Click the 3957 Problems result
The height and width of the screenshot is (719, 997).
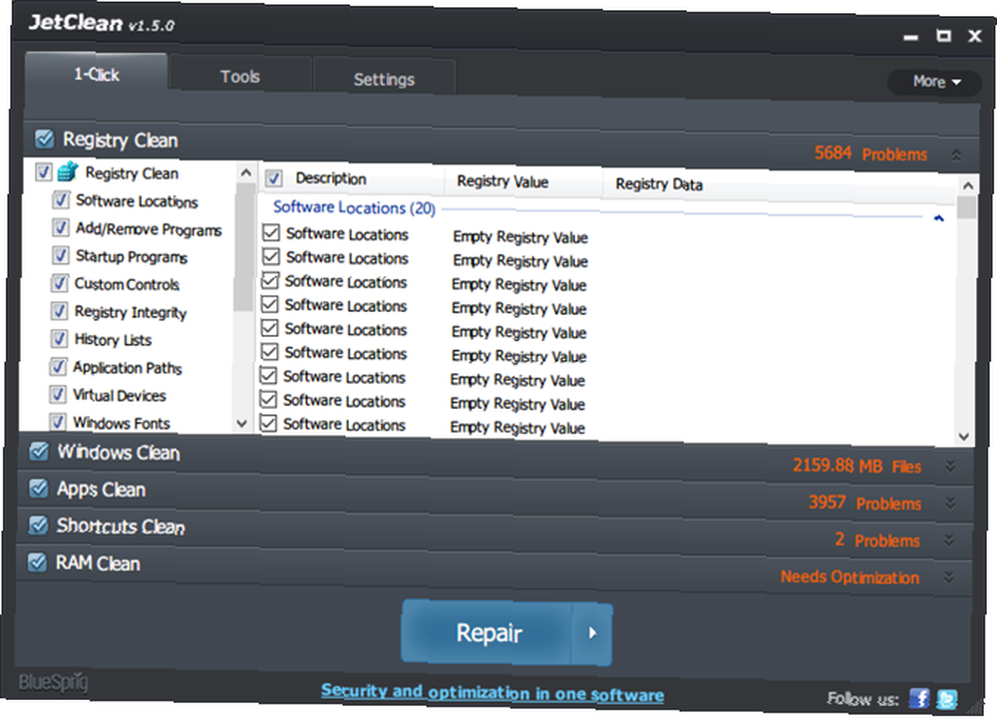pyautogui.click(x=864, y=503)
